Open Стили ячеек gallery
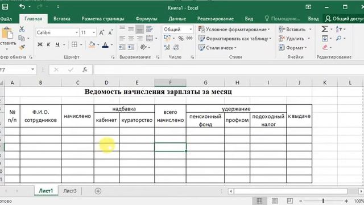The height and width of the screenshot is (205, 364). click(217, 48)
